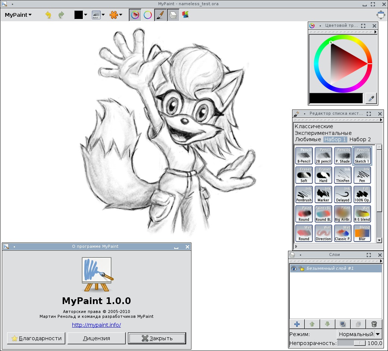Expand the brush list editor panel arrow
The image size is (388, 351).
381,120
